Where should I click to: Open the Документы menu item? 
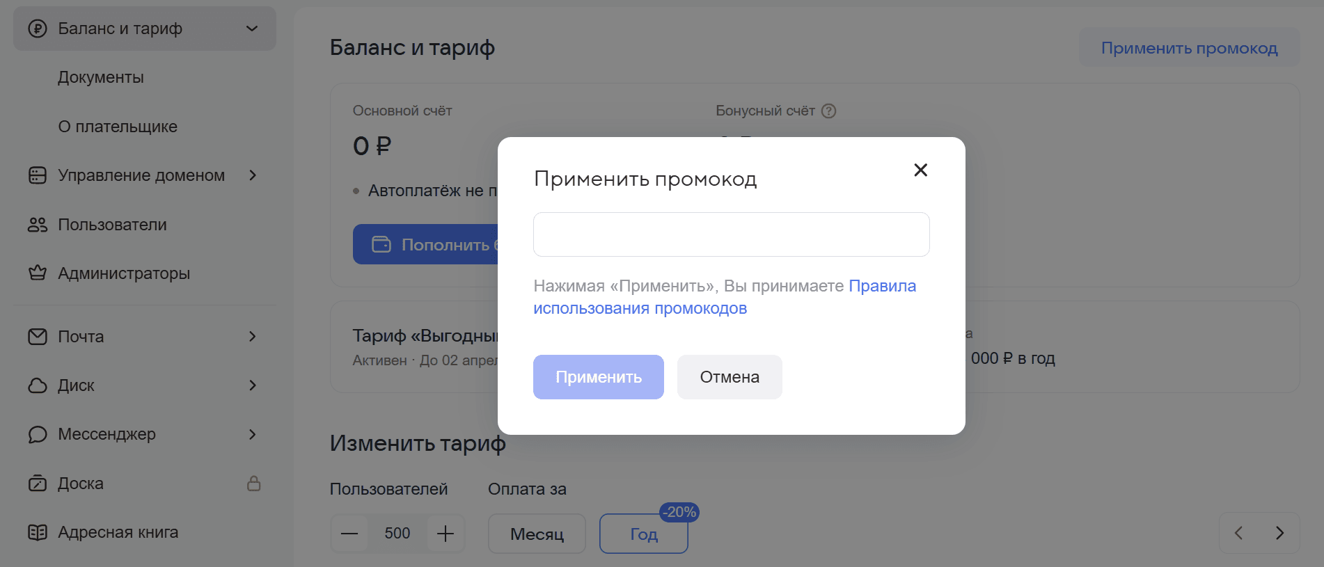point(101,77)
